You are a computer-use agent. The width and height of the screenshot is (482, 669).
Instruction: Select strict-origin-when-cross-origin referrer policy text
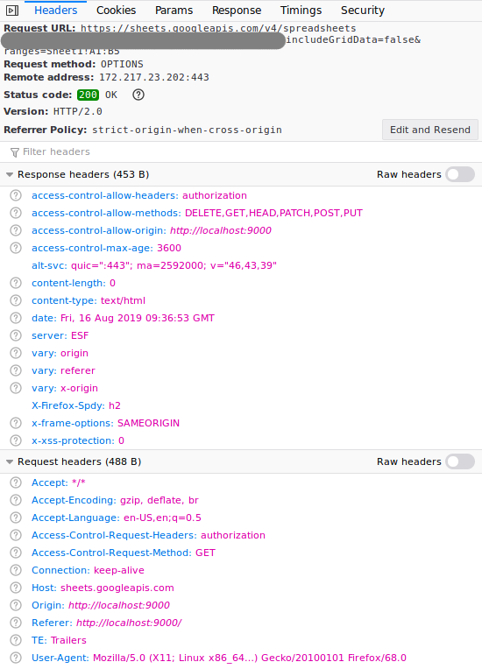coord(187,130)
